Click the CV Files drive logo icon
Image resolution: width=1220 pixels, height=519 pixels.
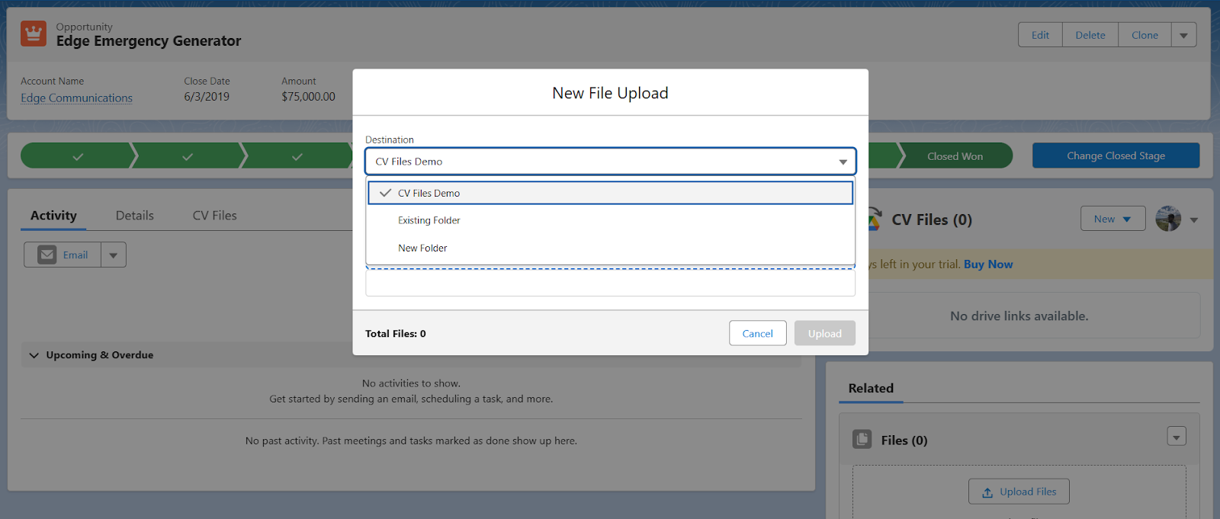pos(875,219)
